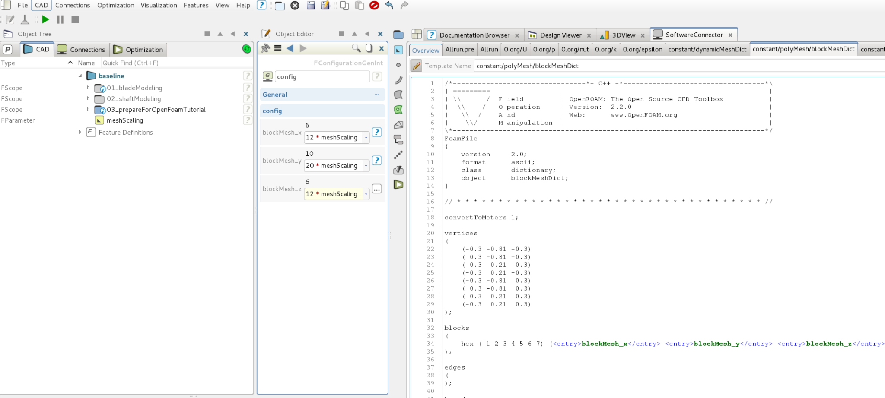Switch to the Allrun.pre tab
Image resolution: width=885 pixels, height=398 pixels.
[x=459, y=50]
